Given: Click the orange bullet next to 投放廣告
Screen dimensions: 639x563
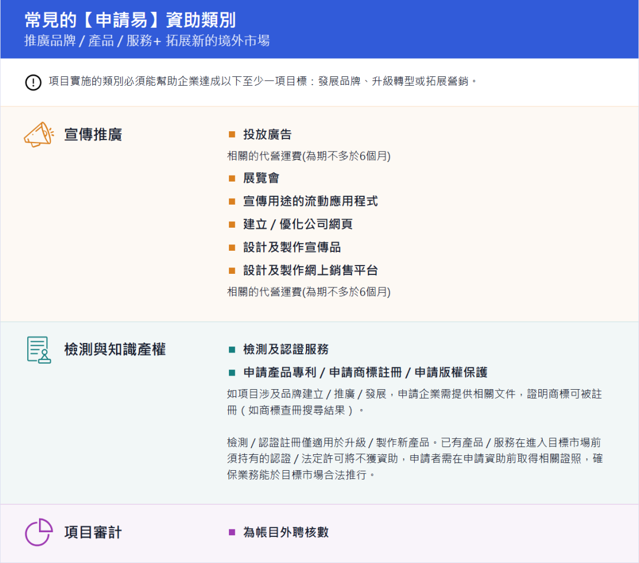Looking at the screenshot, I should (x=232, y=134).
